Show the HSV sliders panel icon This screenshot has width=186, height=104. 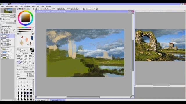pyautogui.click(x=22, y=9)
